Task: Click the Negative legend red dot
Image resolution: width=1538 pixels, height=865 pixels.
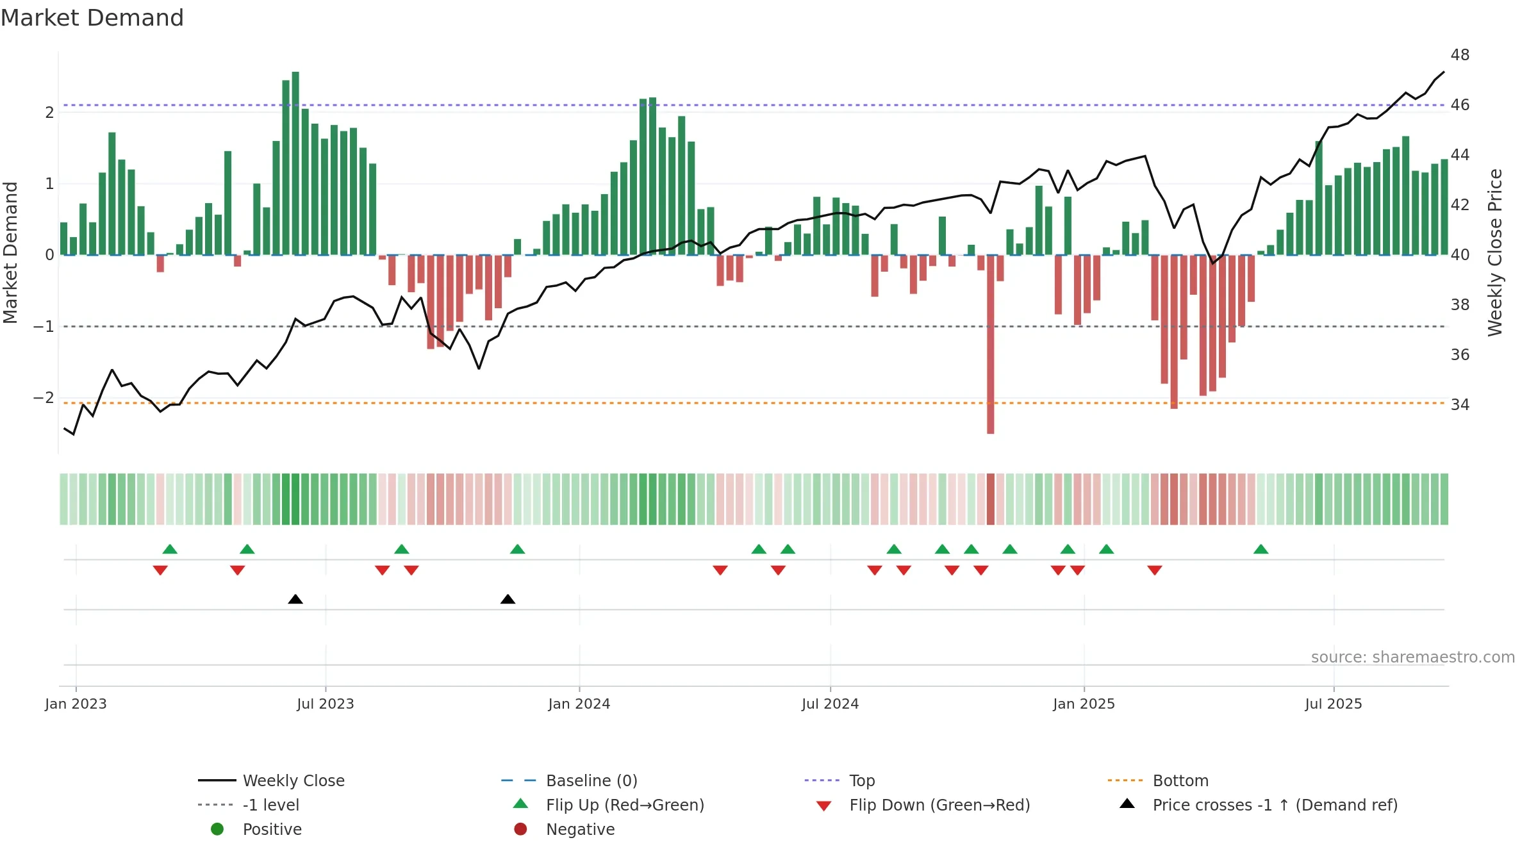Action: click(x=520, y=829)
